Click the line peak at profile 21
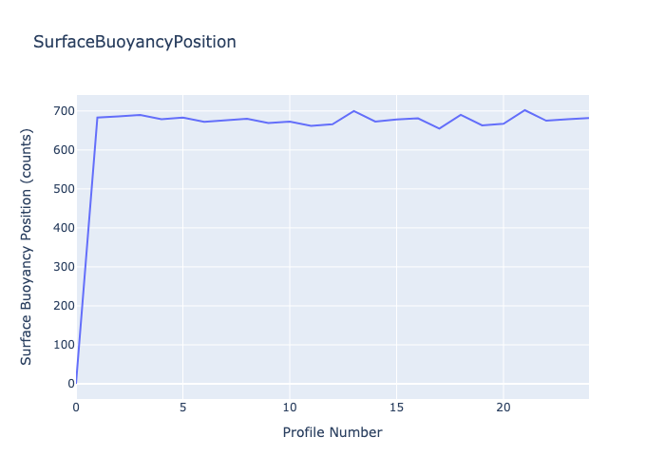This screenshot has height=475, width=665. click(x=525, y=110)
